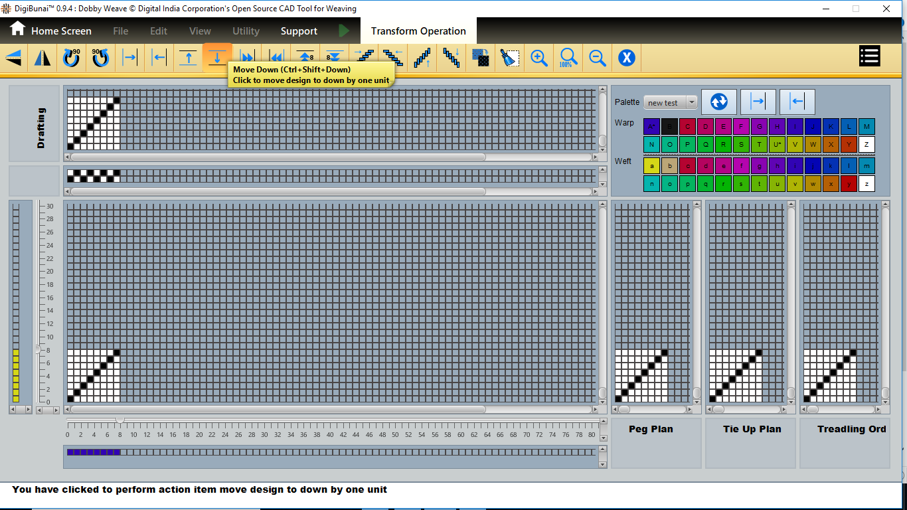
Task: Click the vertical mirror flip icon
Action: pos(42,58)
